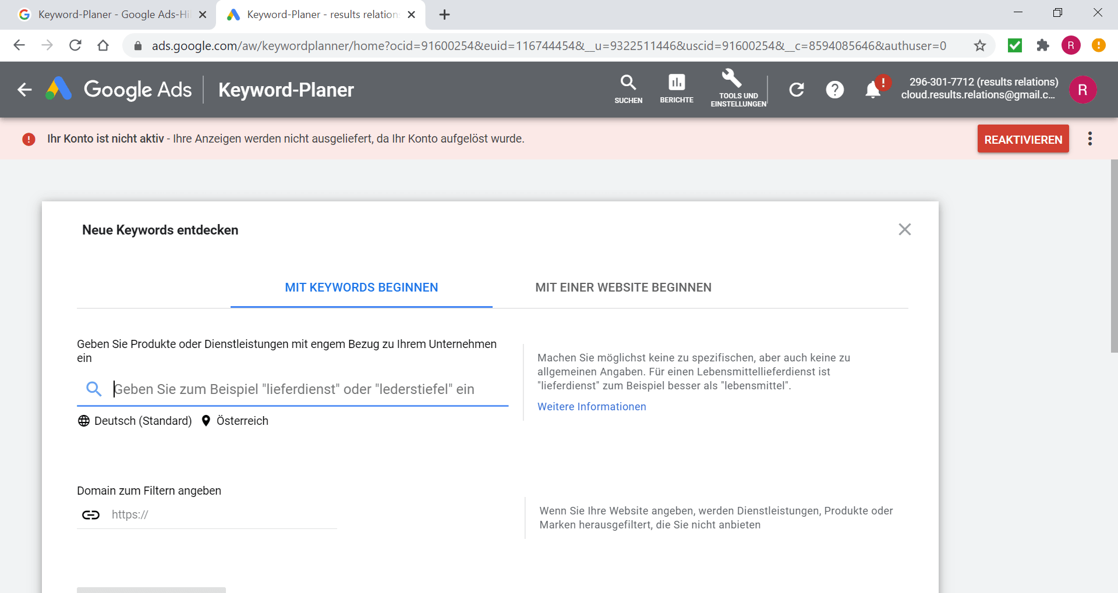Screen dimensions: 1118x593
Task: Open the help question mark menu
Action: coord(834,90)
